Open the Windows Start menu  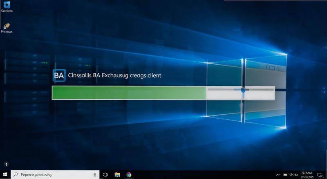(5, 175)
